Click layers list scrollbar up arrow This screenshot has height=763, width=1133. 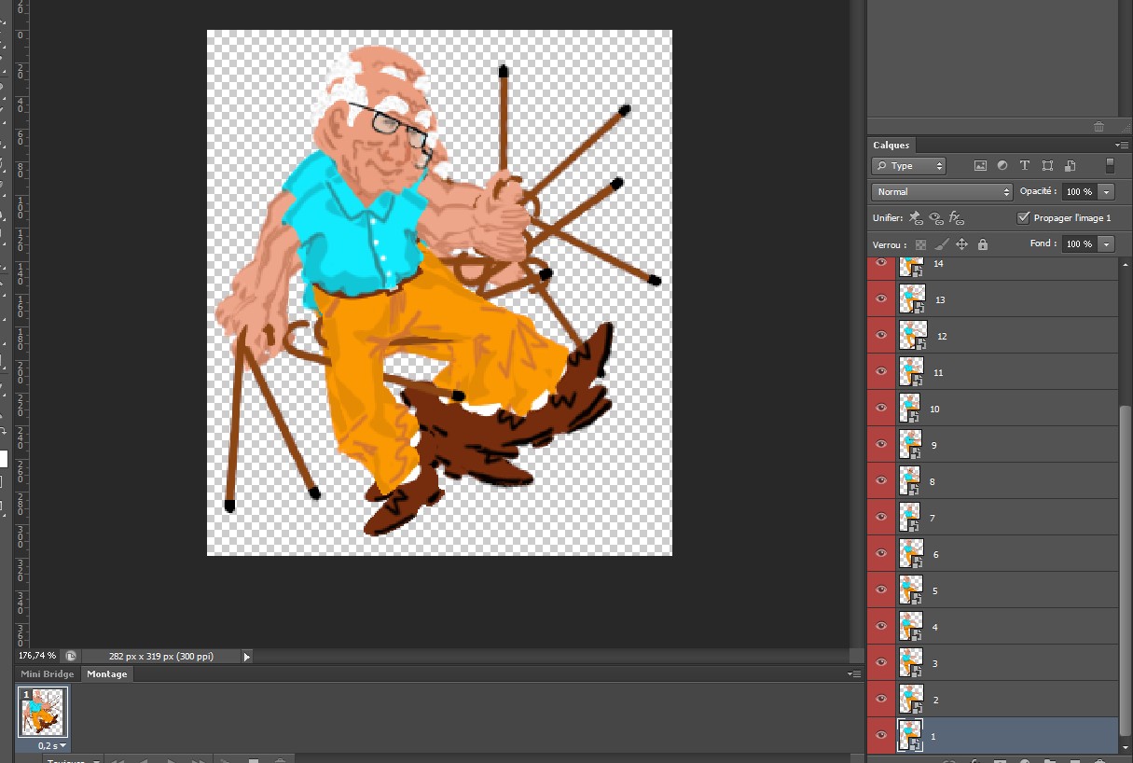[x=1126, y=263]
